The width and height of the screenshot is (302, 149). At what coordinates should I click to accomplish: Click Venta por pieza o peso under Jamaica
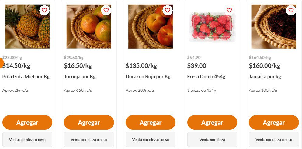click(274, 140)
